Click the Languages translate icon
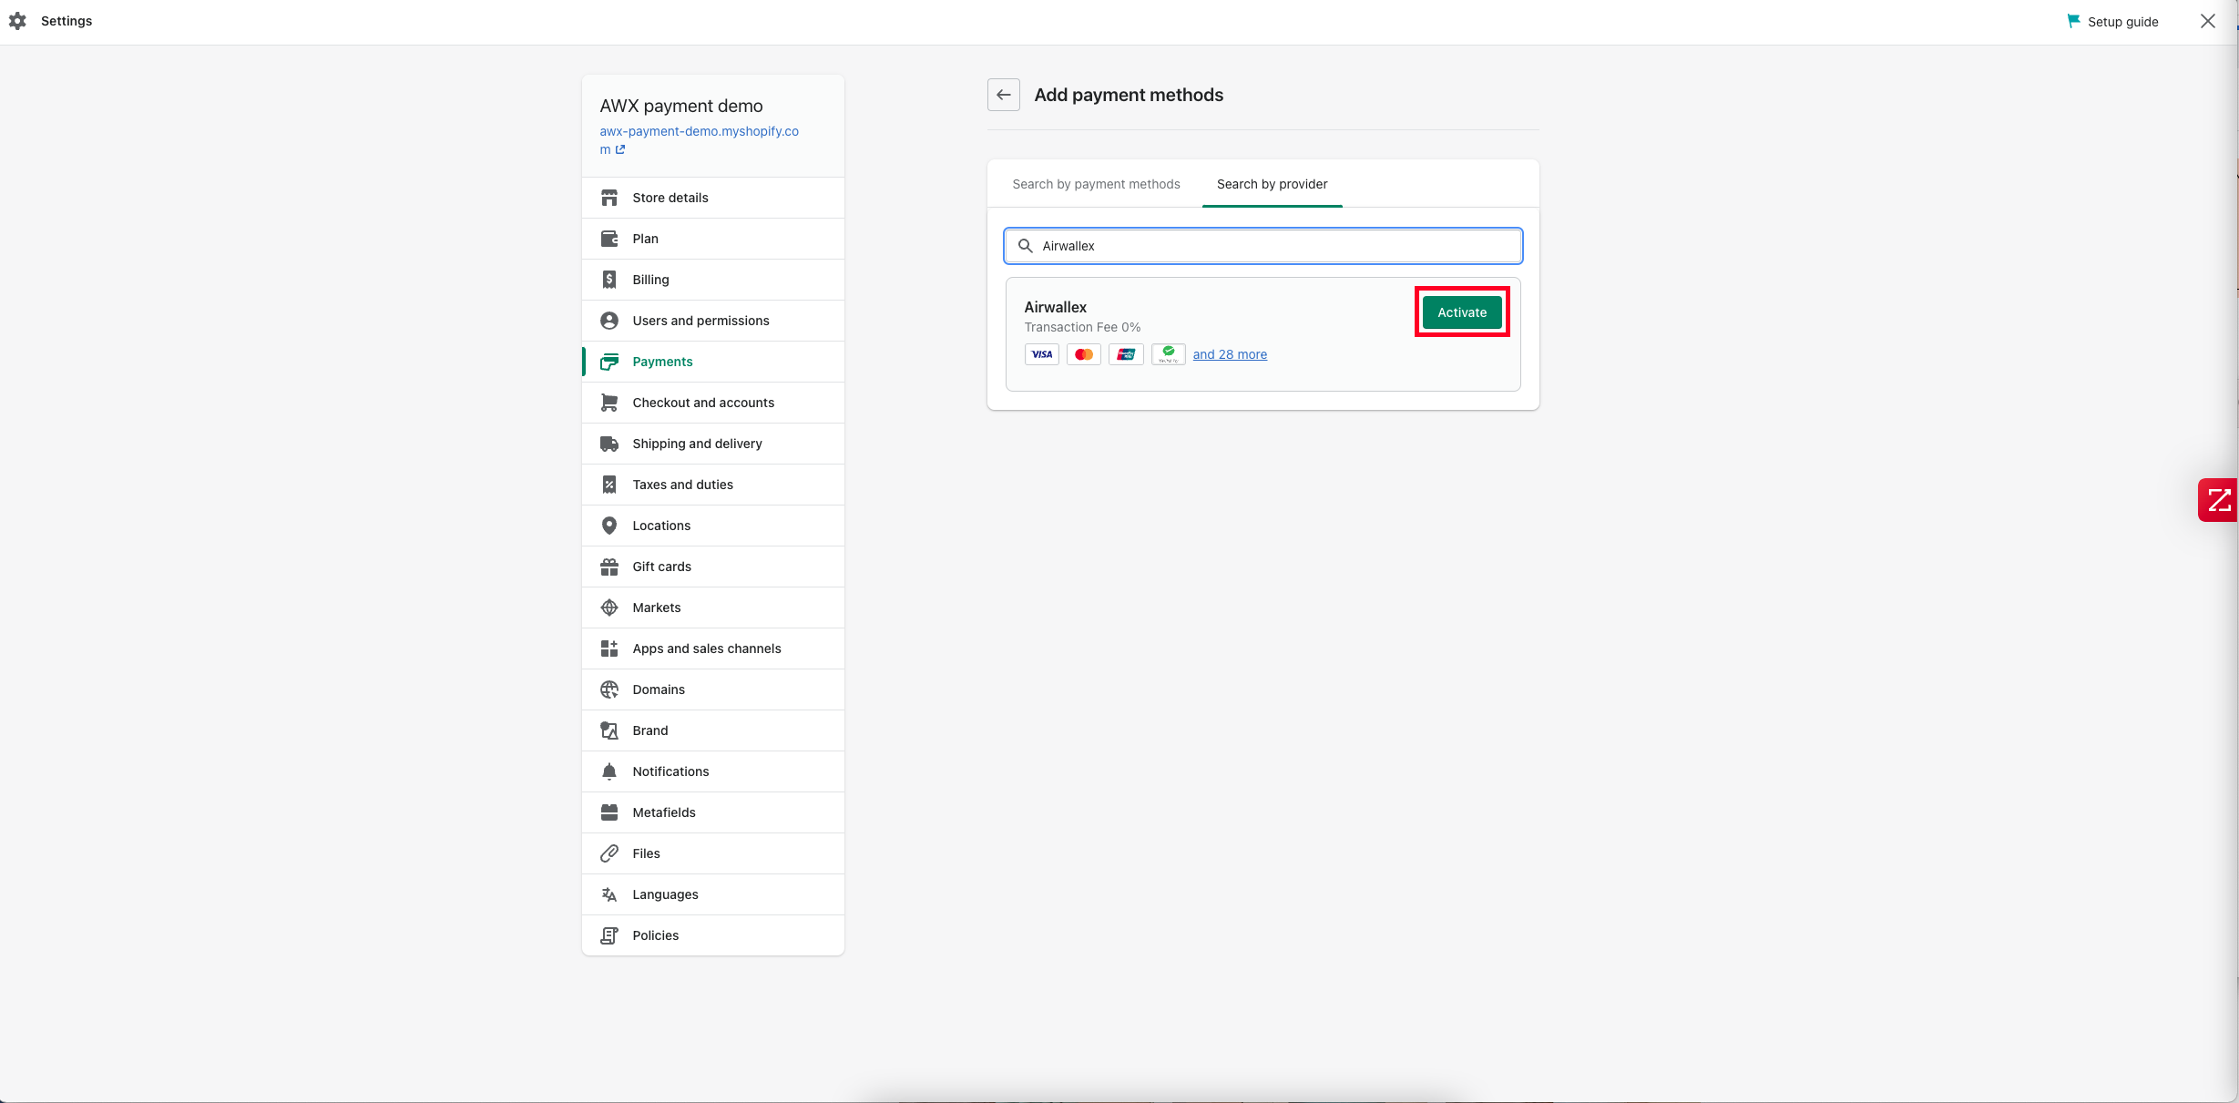 (x=609, y=894)
